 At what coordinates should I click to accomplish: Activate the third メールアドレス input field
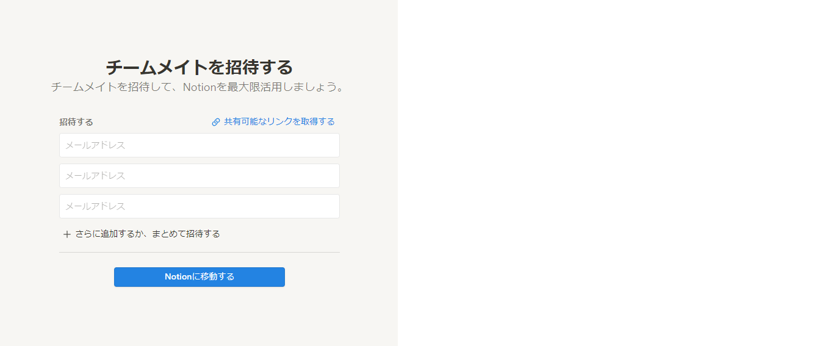[200, 206]
